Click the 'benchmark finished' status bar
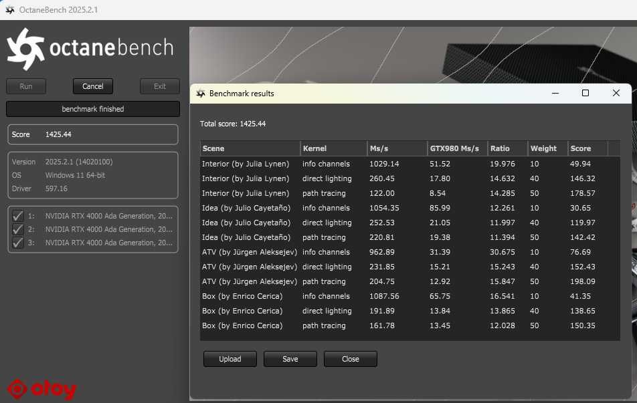 (x=93, y=109)
